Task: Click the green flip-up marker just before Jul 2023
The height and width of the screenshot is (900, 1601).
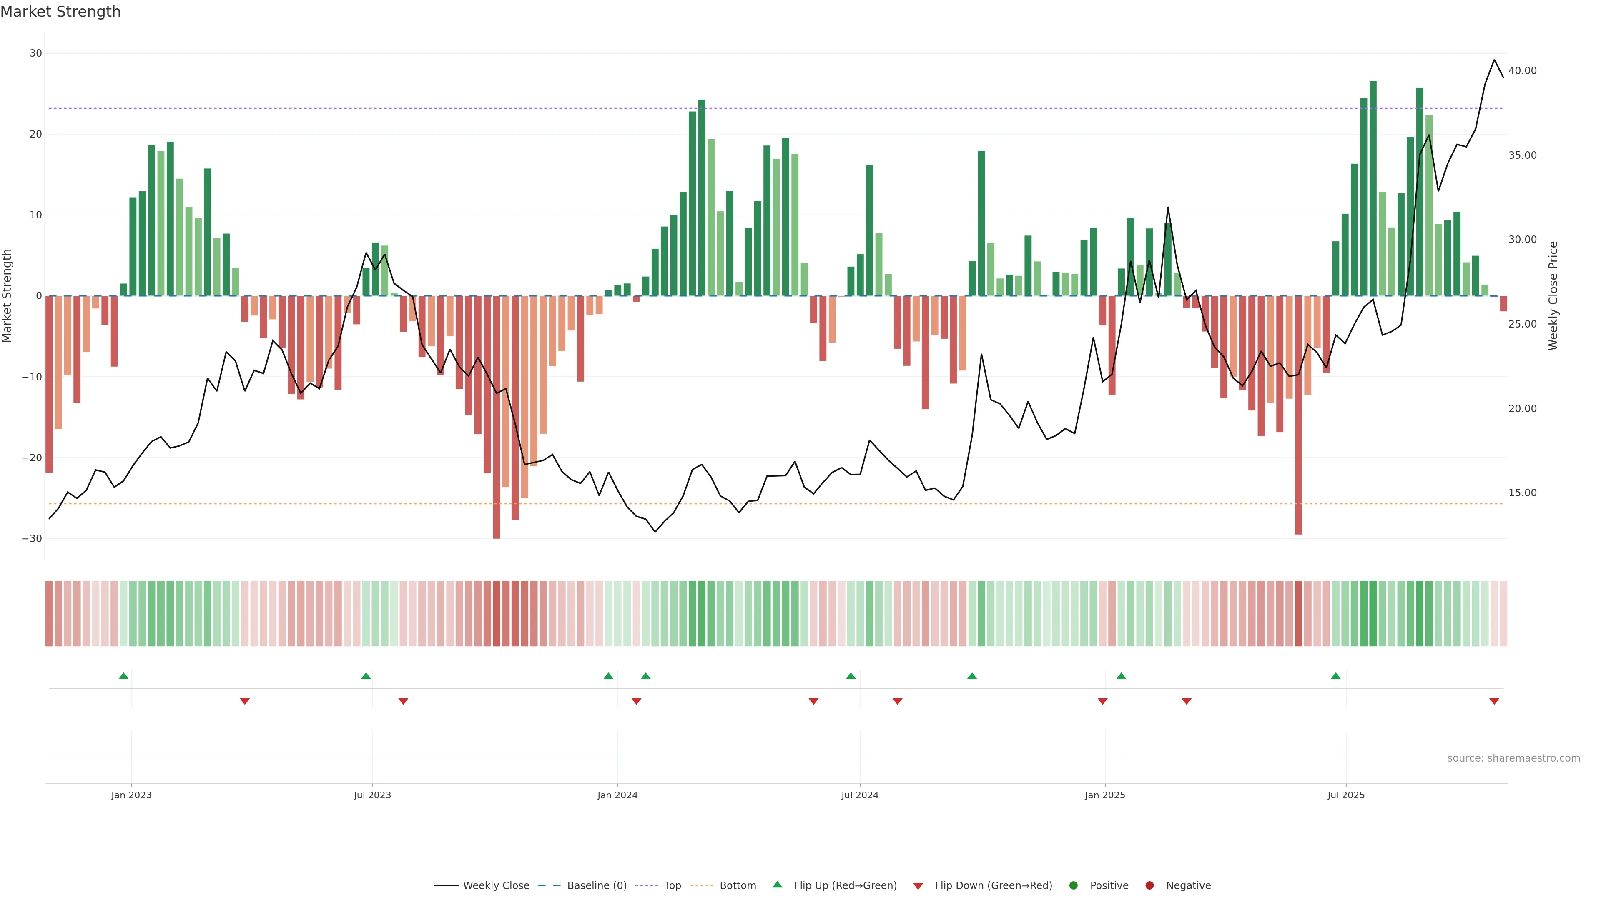Action: coord(366,676)
